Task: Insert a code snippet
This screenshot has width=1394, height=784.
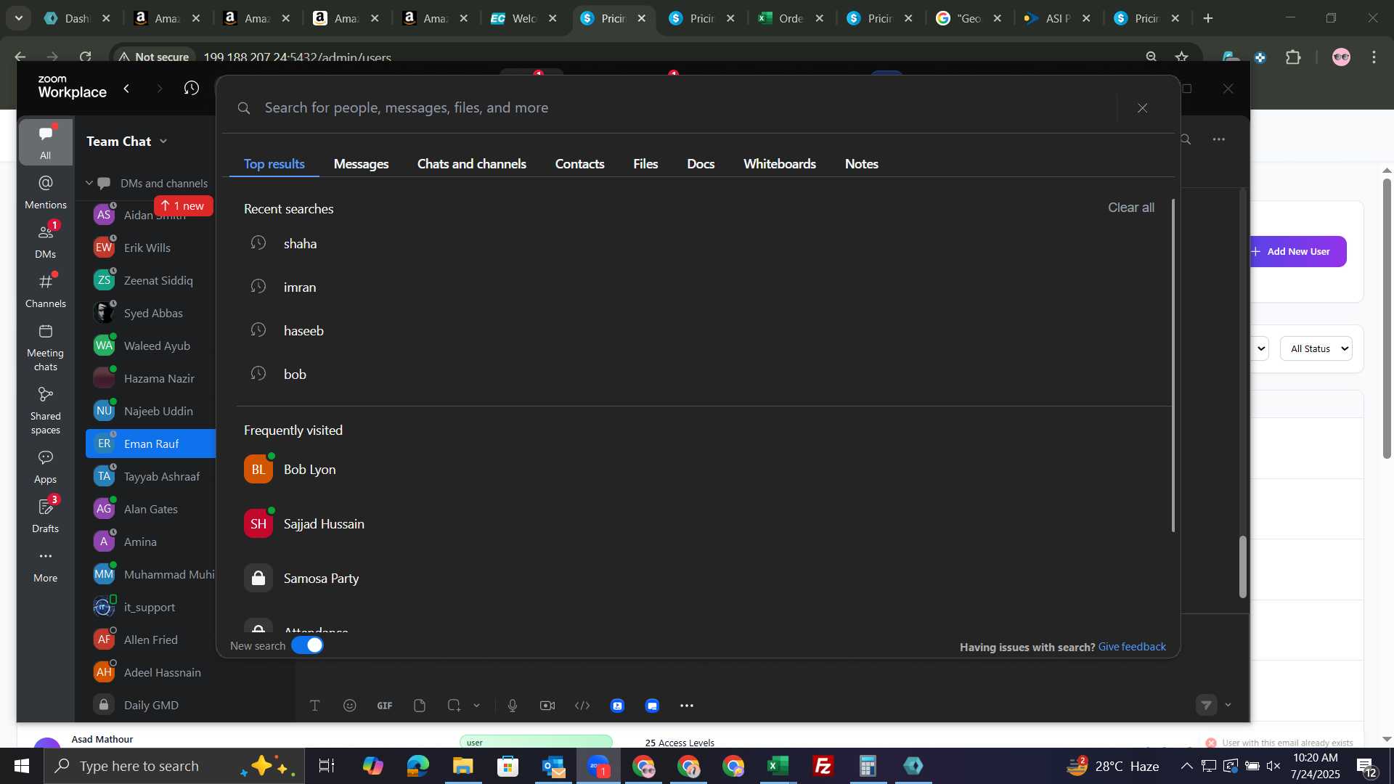Action: click(582, 706)
